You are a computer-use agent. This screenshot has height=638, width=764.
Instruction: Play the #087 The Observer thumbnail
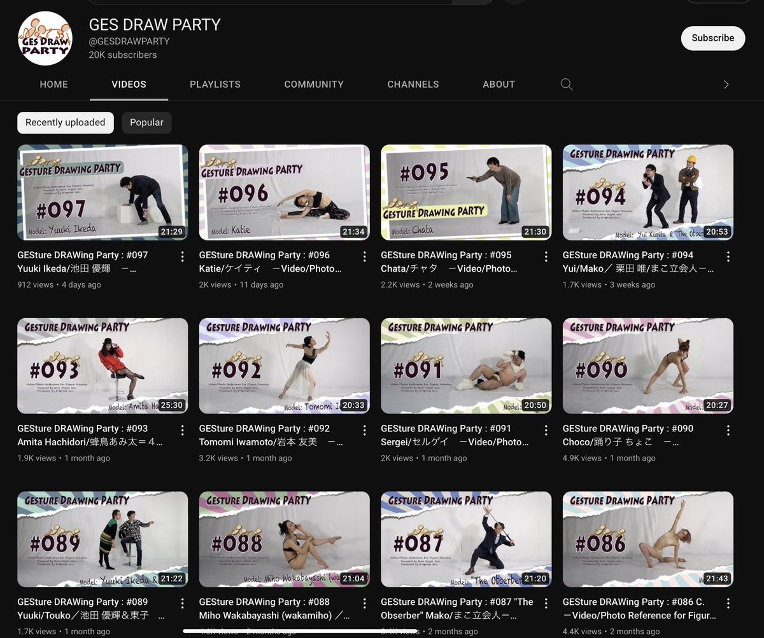coord(466,539)
